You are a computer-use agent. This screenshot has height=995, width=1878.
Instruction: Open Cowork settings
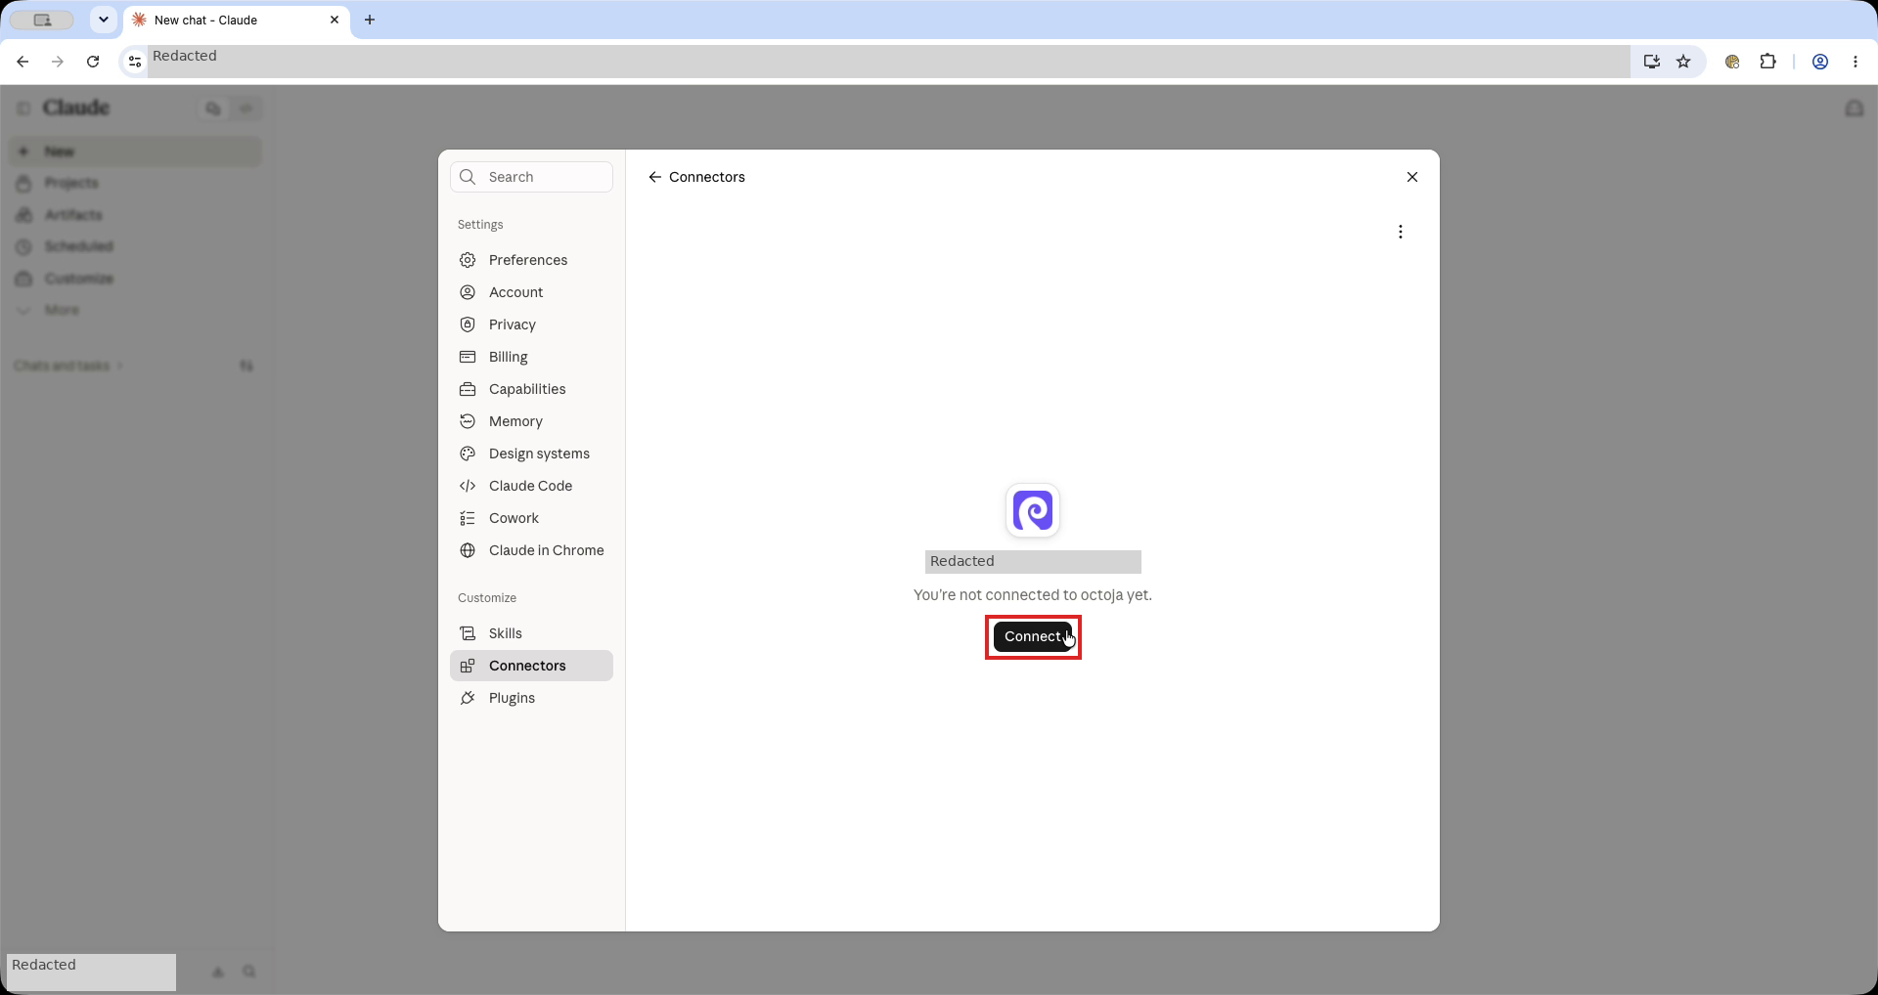pos(531,518)
